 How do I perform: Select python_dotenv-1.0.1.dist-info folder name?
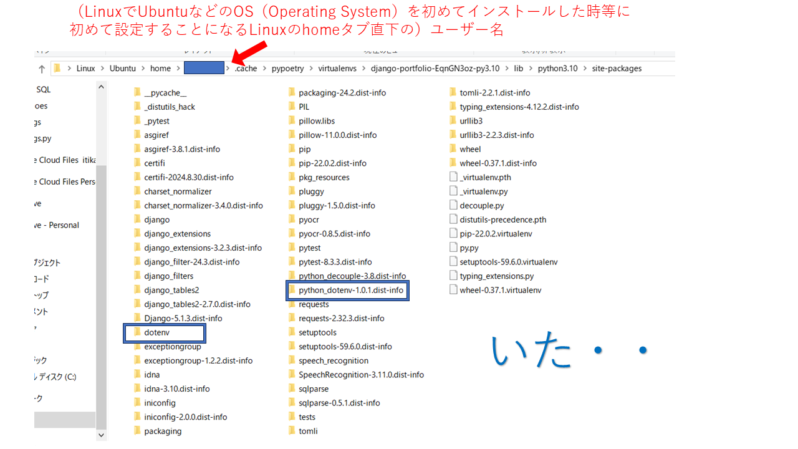pyautogui.click(x=351, y=290)
